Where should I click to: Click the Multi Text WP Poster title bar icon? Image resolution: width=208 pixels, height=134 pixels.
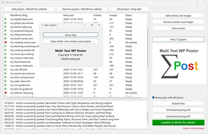(3, 2)
